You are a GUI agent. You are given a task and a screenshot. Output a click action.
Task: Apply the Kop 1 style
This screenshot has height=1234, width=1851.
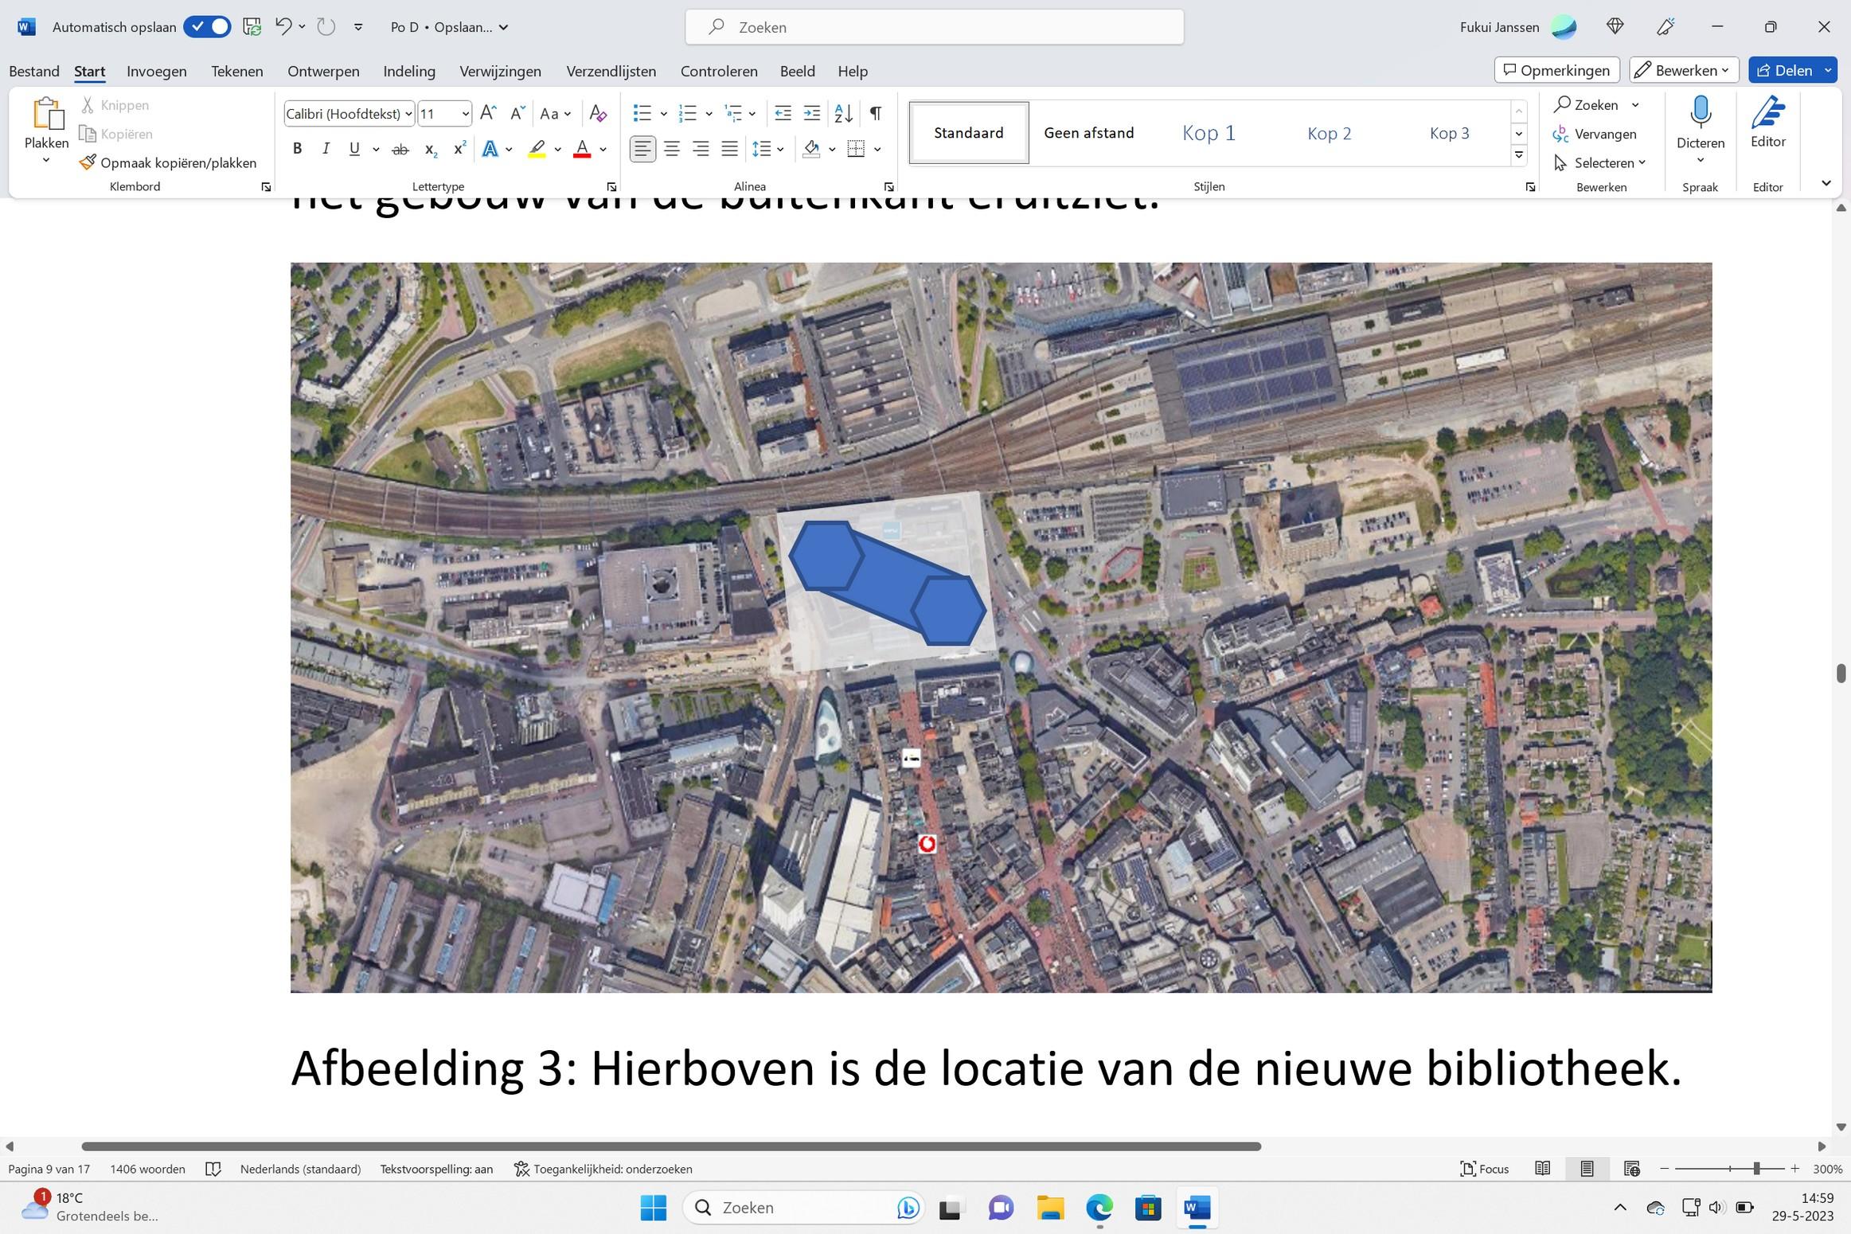click(x=1209, y=133)
